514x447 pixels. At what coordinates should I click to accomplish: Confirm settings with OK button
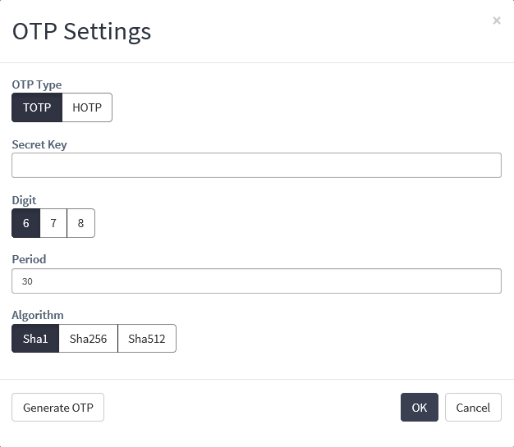(x=419, y=408)
